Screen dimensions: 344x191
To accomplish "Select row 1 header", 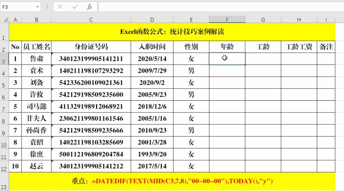I will [4, 32].
